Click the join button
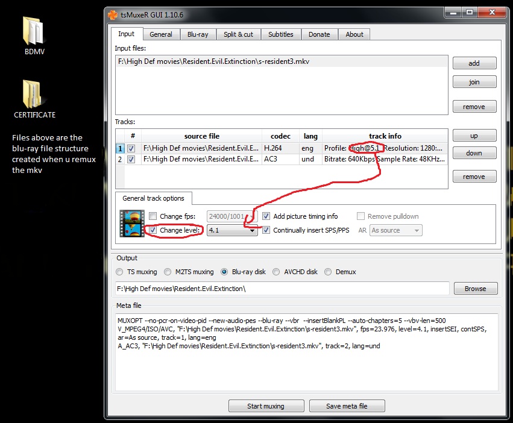 474,82
